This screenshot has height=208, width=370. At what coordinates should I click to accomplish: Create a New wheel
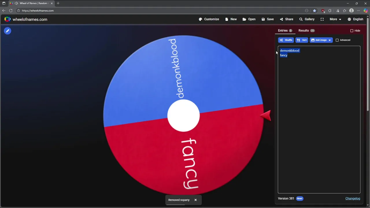coord(231,19)
